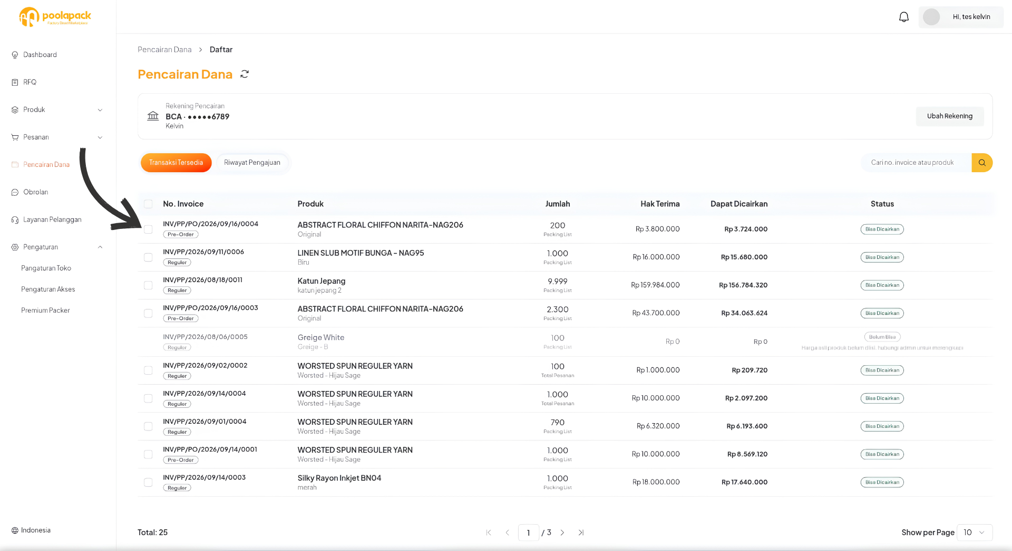Click the Ubah Rekening button

tap(950, 116)
